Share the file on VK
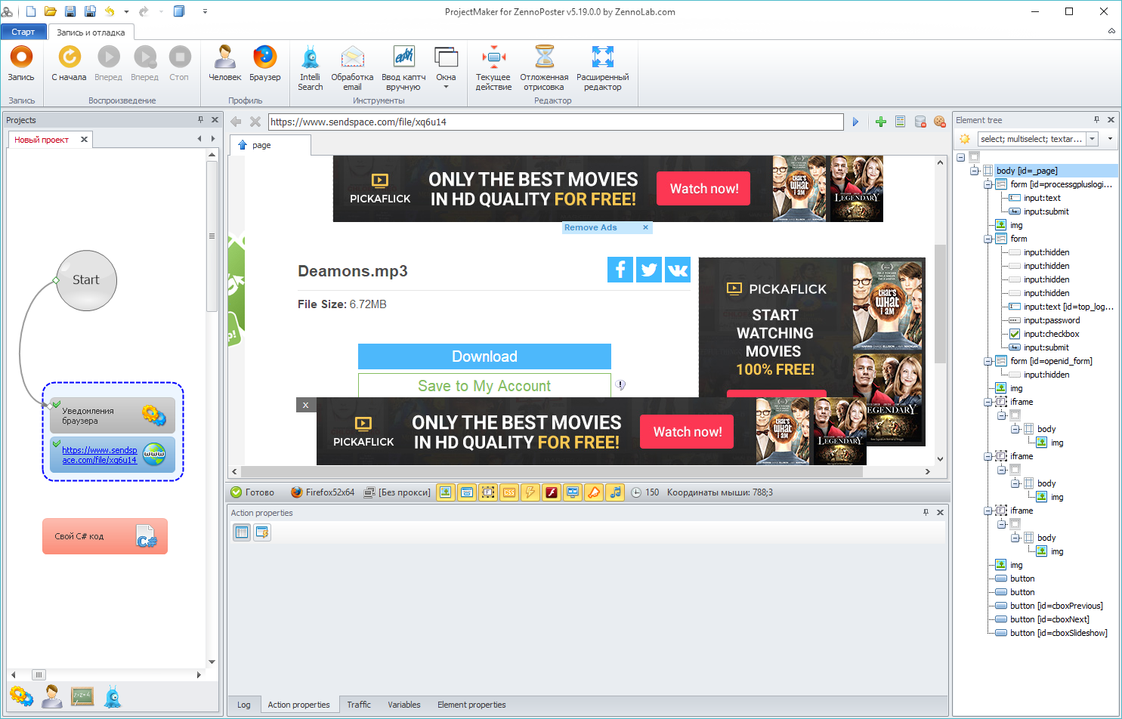 678,270
